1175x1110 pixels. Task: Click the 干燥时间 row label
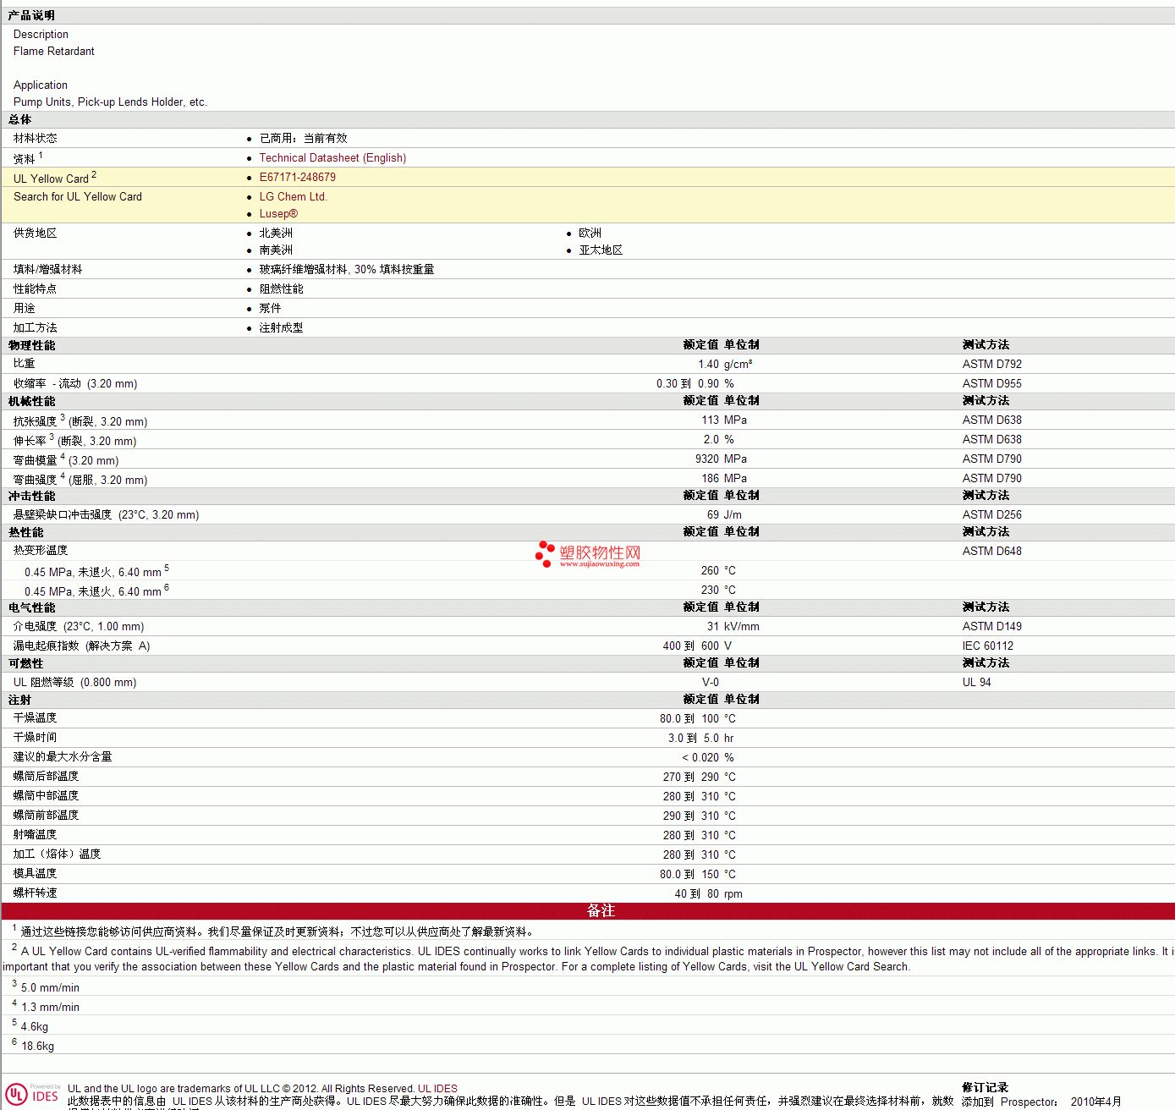(x=36, y=738)
